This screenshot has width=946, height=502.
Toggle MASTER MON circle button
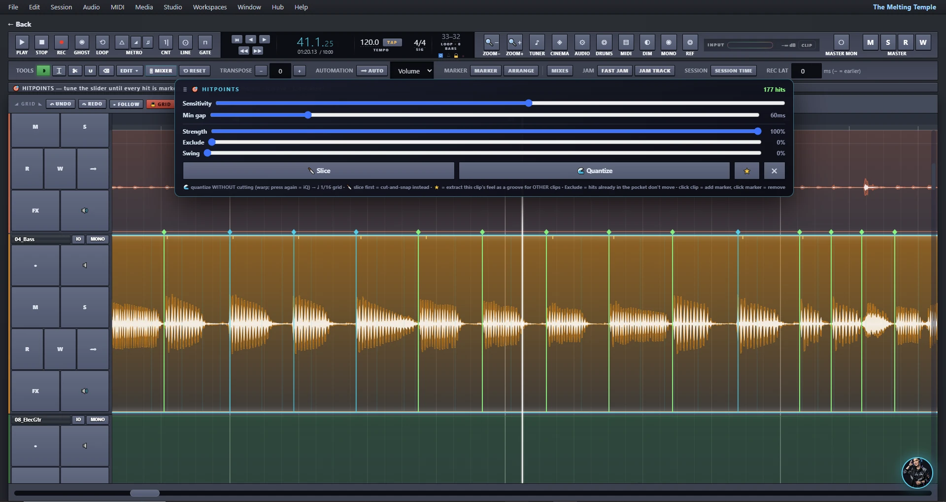click(x=841, y=42)
